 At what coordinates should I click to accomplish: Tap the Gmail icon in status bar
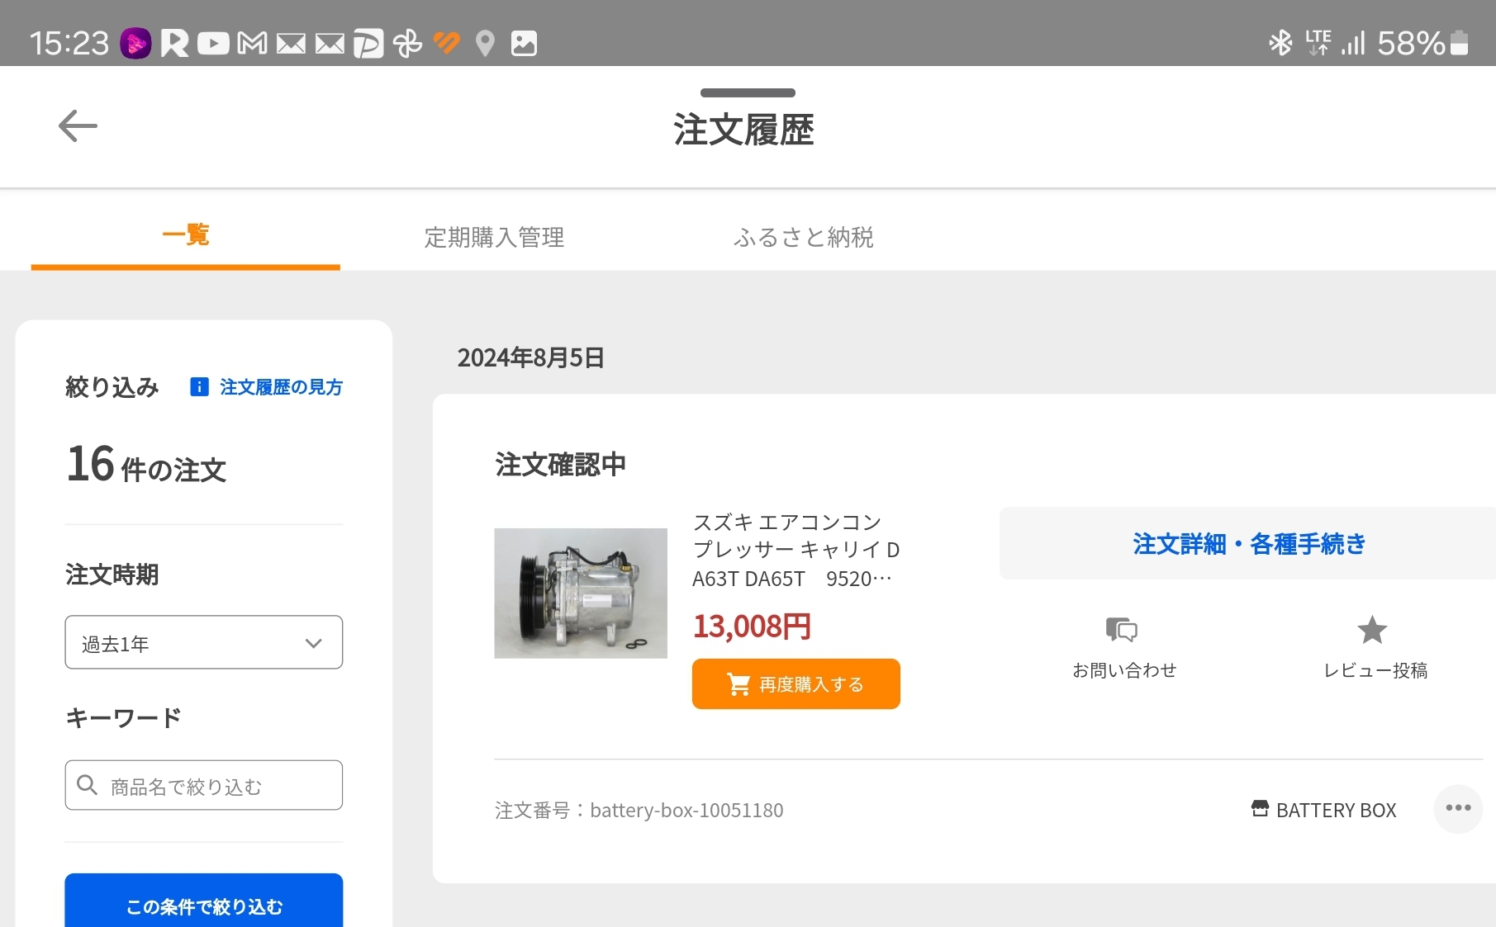point(252,43)
